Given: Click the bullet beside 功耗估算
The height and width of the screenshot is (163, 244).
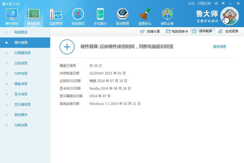Looking at the screenshot, I should 6,125.
